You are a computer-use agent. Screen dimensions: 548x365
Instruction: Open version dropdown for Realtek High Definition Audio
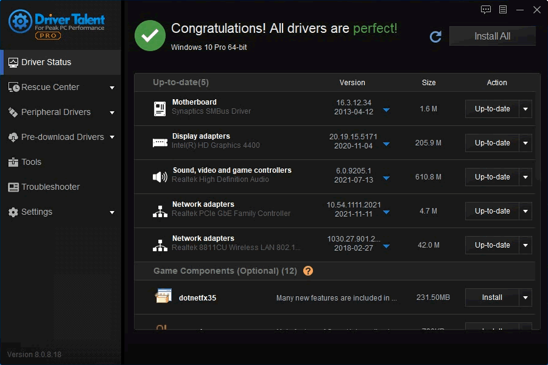[x=386, y=178]
